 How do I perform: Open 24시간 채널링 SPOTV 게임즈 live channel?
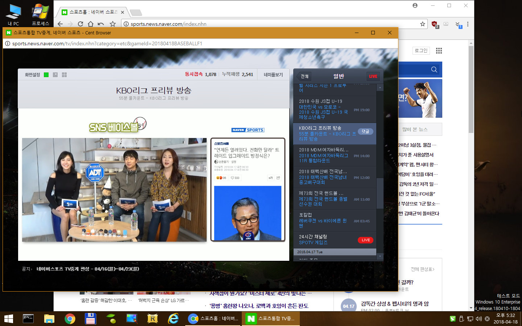click(x=335, y=240)
